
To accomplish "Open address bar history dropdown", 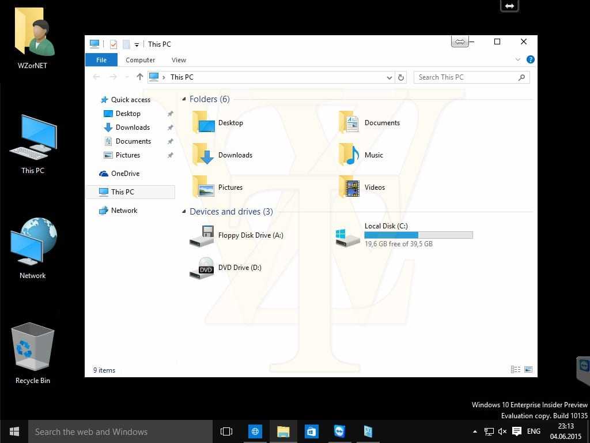I will tap(389, 77).
